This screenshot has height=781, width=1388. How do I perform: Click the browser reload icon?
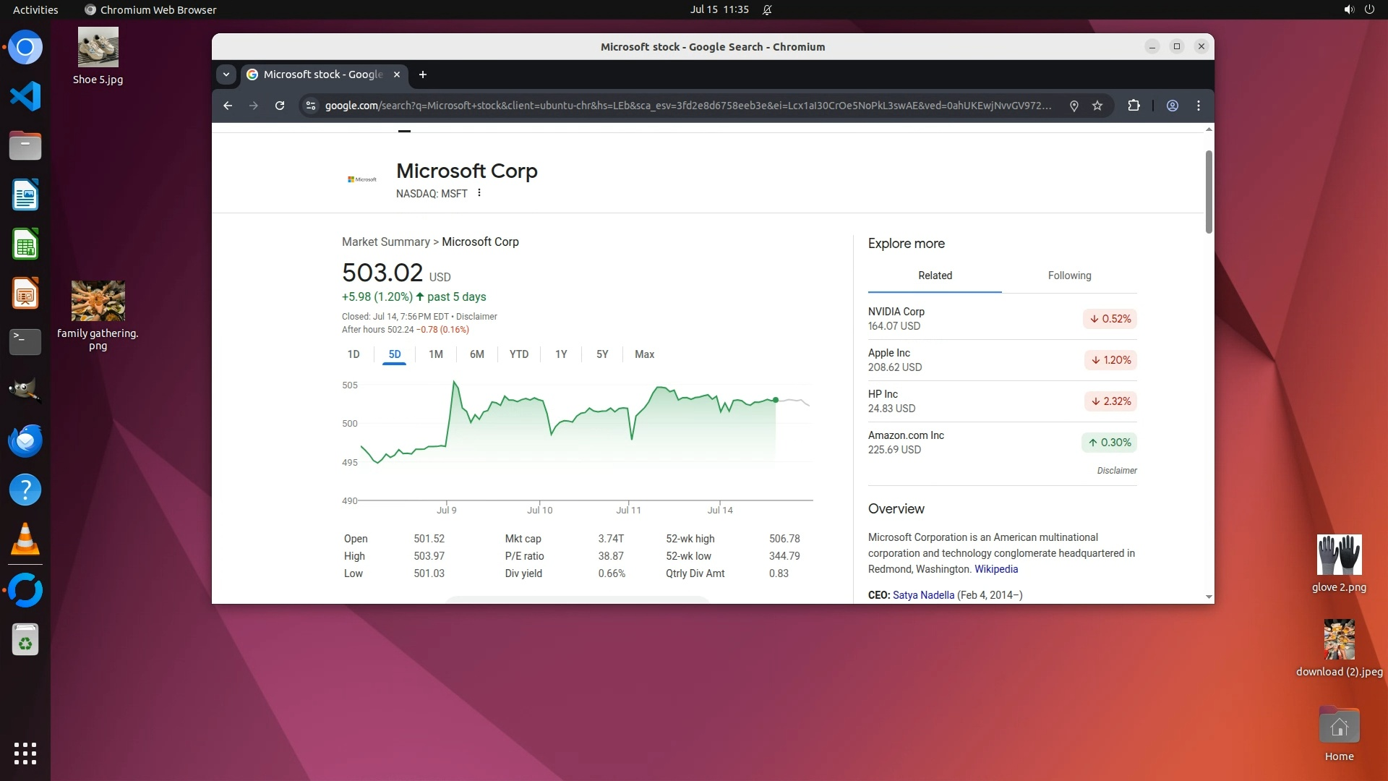[280, 106]
